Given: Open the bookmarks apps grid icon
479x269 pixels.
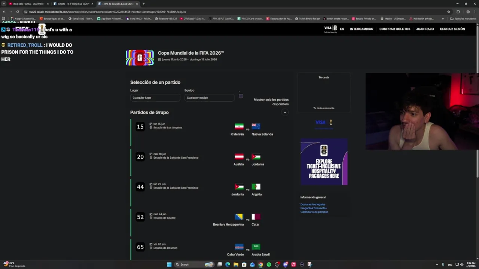Looking at the screenshot, I should [x=4, y=18].
